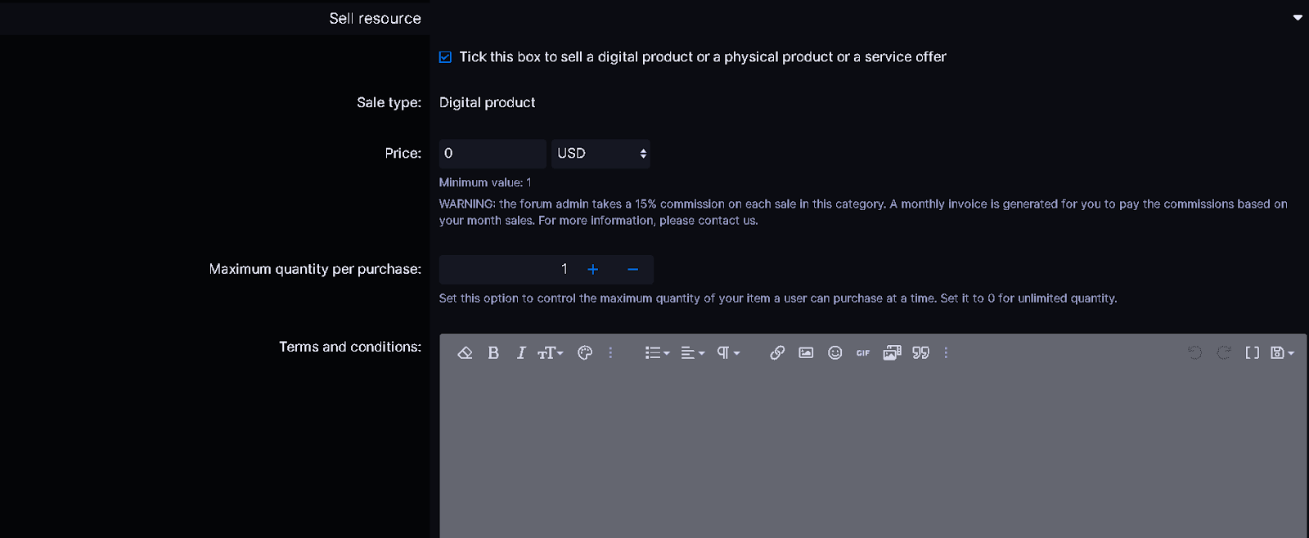Insert an image into terms editor
Viewport: 1309px width, 538px height.
tap(806, 353)
